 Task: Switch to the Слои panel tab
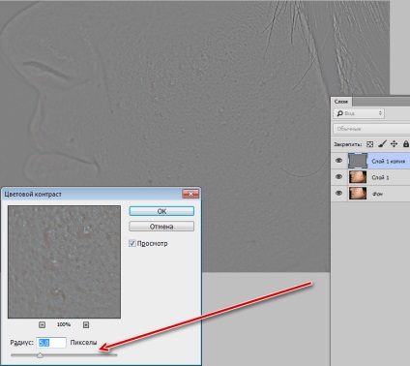click(341, 102)
